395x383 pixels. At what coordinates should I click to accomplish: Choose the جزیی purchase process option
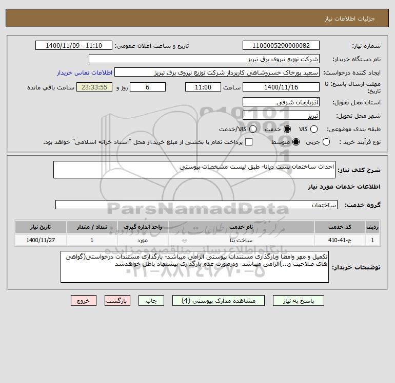(326, 142)
